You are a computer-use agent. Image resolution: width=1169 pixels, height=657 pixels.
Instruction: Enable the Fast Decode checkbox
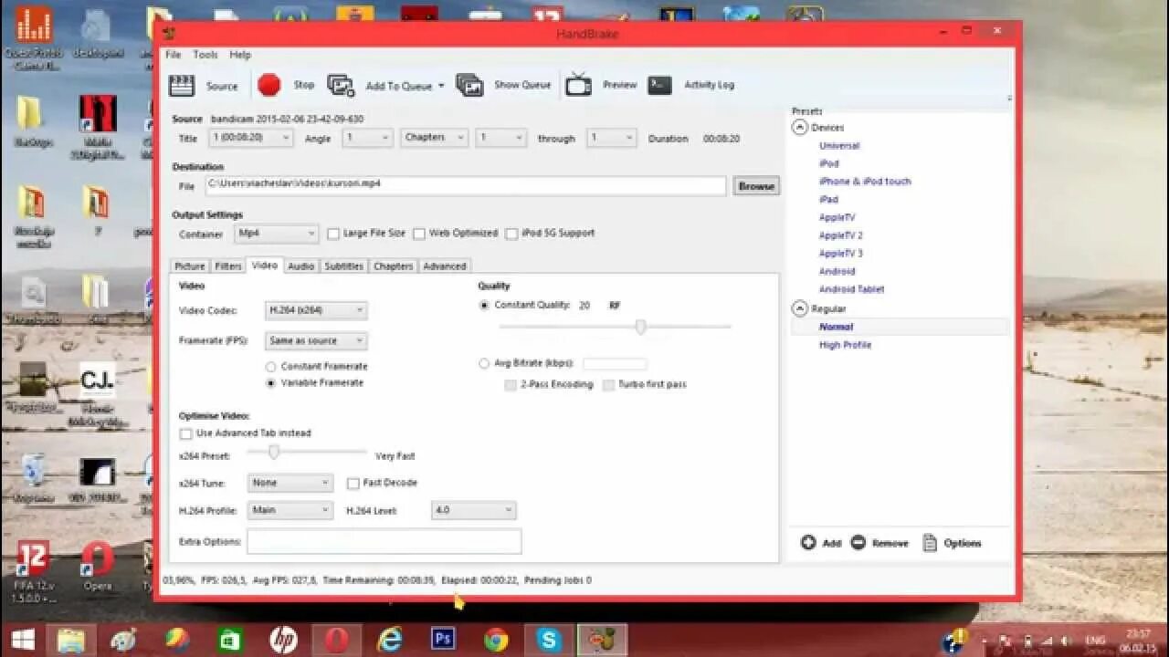[x=353, y=484]
